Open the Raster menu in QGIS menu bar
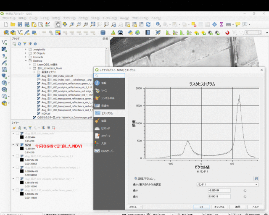The height and width of the screenshot is (215, 269). point(95,18)
